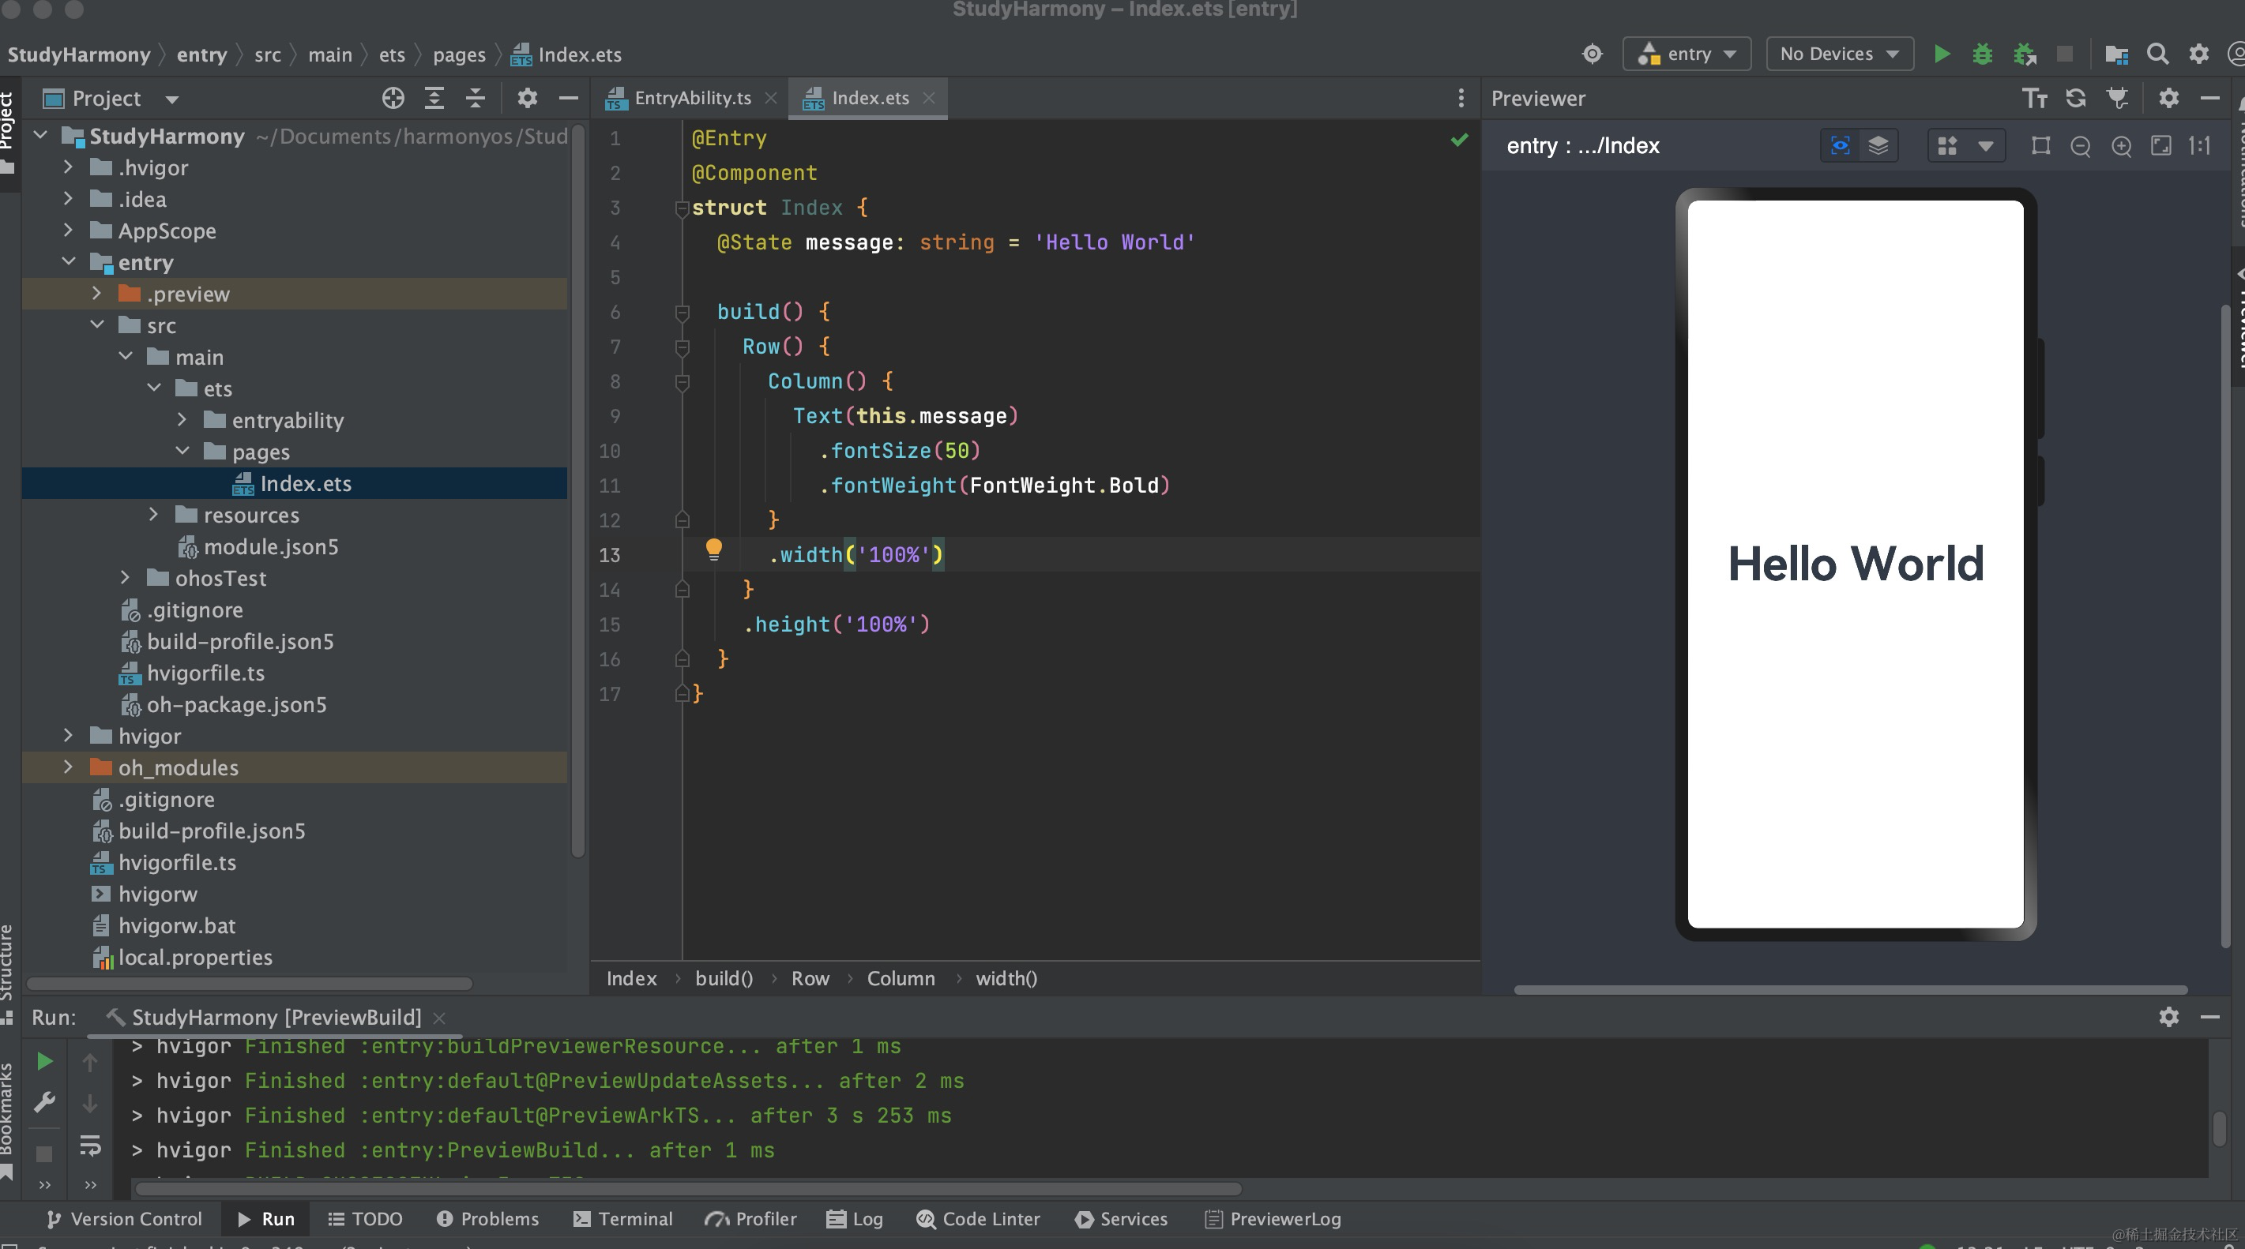Select module.json5 in project tree
The height and width of the screenshot is (1249, 2245).
pyautogui.click(x=271, y=546)
